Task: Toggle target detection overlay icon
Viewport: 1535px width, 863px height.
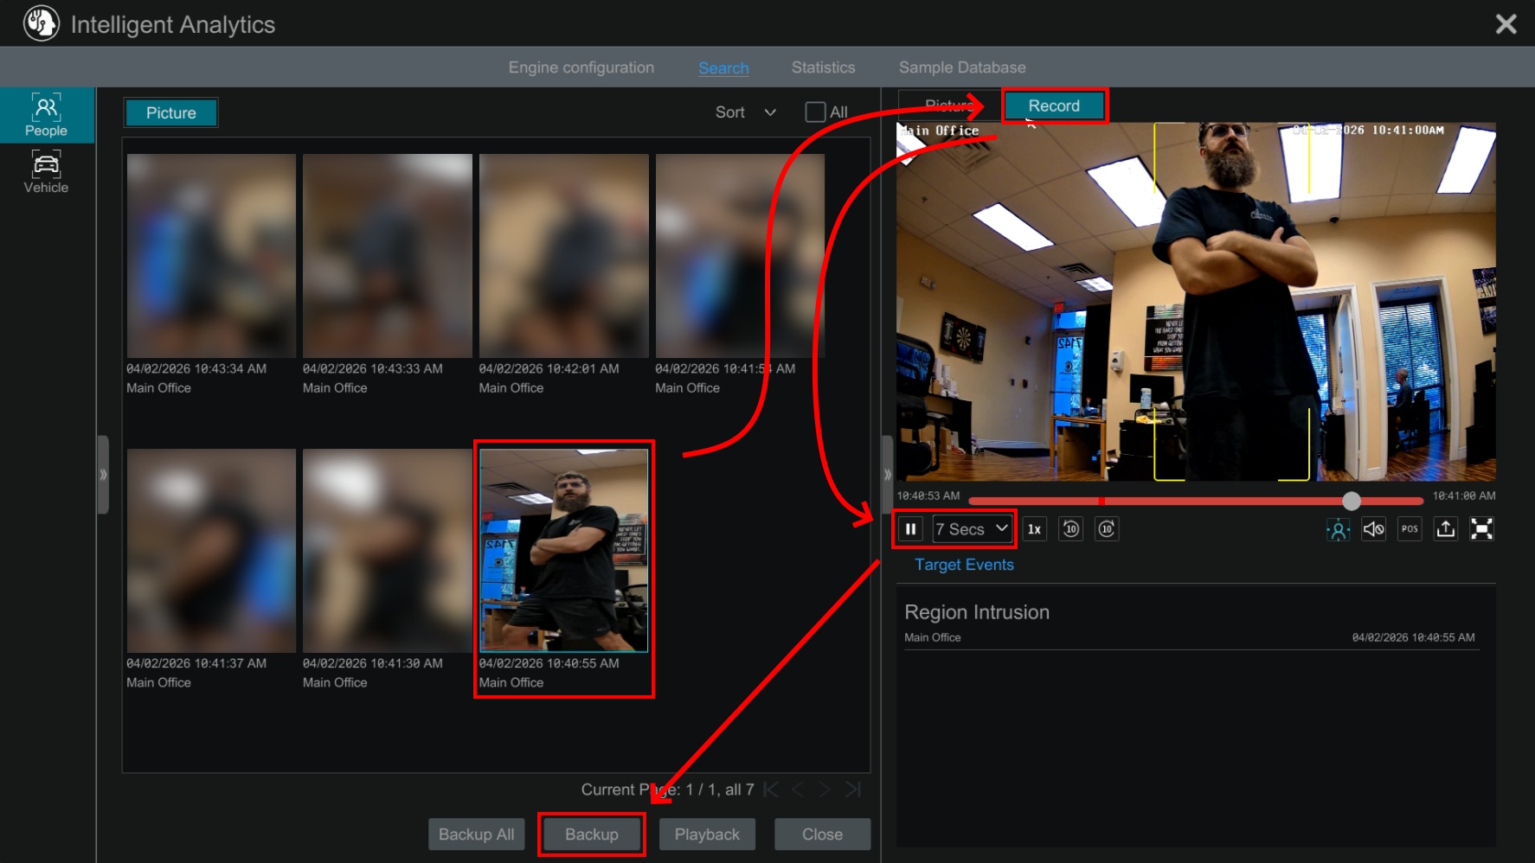Action: point(1338,529)
